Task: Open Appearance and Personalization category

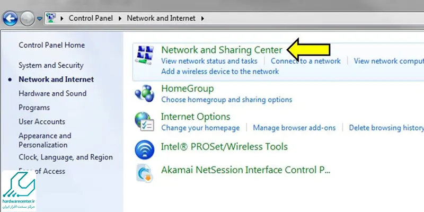Action: point(45,140)
